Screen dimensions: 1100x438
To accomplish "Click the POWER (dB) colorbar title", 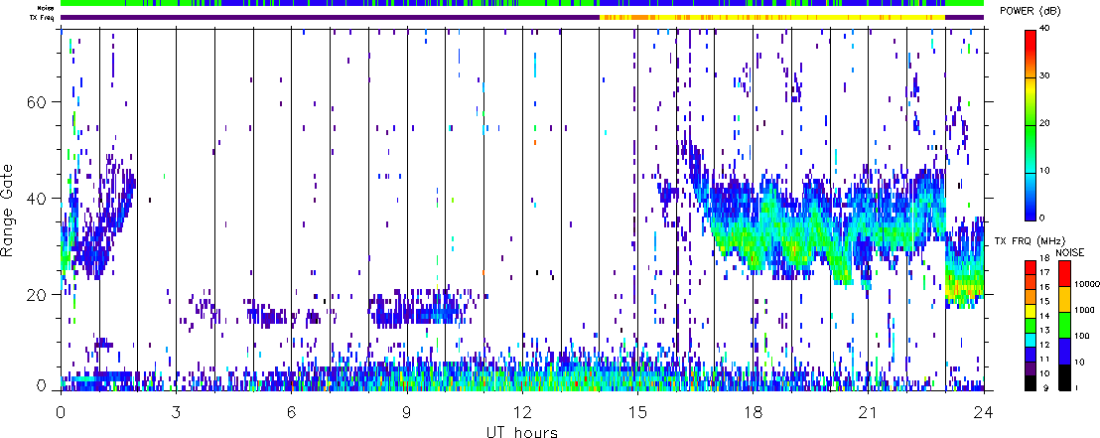I will (1031, 9).
